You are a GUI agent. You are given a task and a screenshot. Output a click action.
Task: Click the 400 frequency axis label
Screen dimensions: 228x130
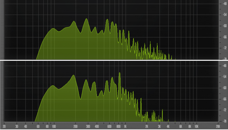point(97,126)
